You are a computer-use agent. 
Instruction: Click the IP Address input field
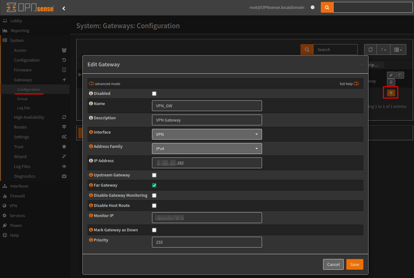207,163
